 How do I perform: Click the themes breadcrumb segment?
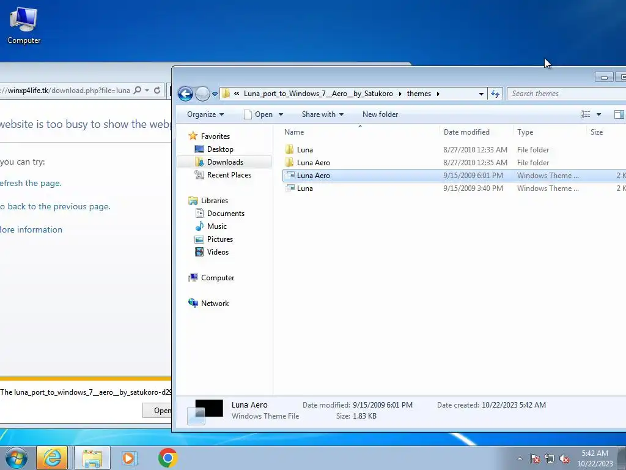point(419,94)
